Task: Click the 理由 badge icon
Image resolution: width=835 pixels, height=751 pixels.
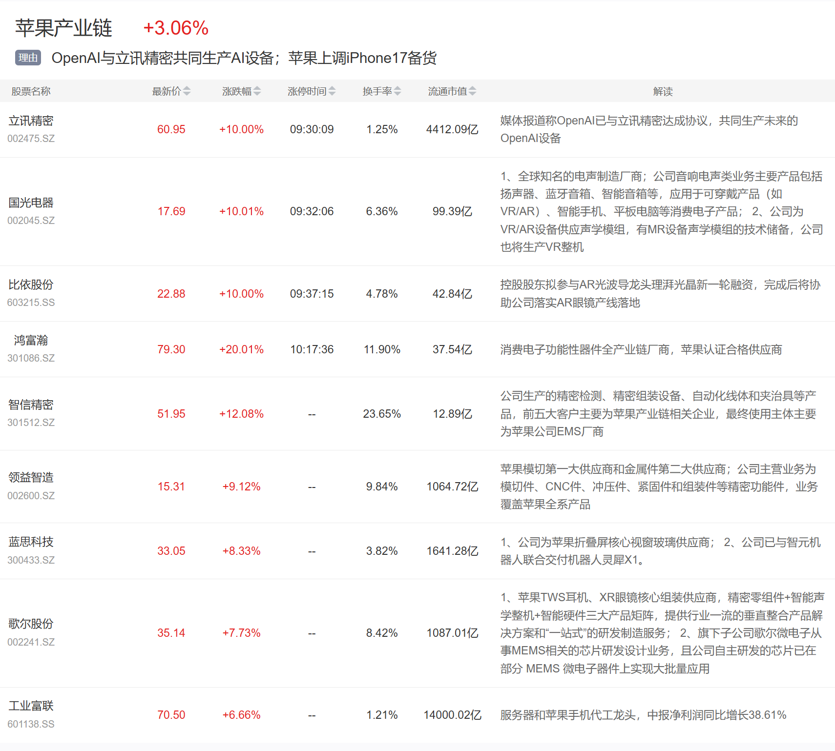Action: (28, 58)
